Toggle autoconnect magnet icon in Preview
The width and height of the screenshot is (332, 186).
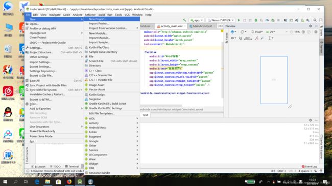241,38
